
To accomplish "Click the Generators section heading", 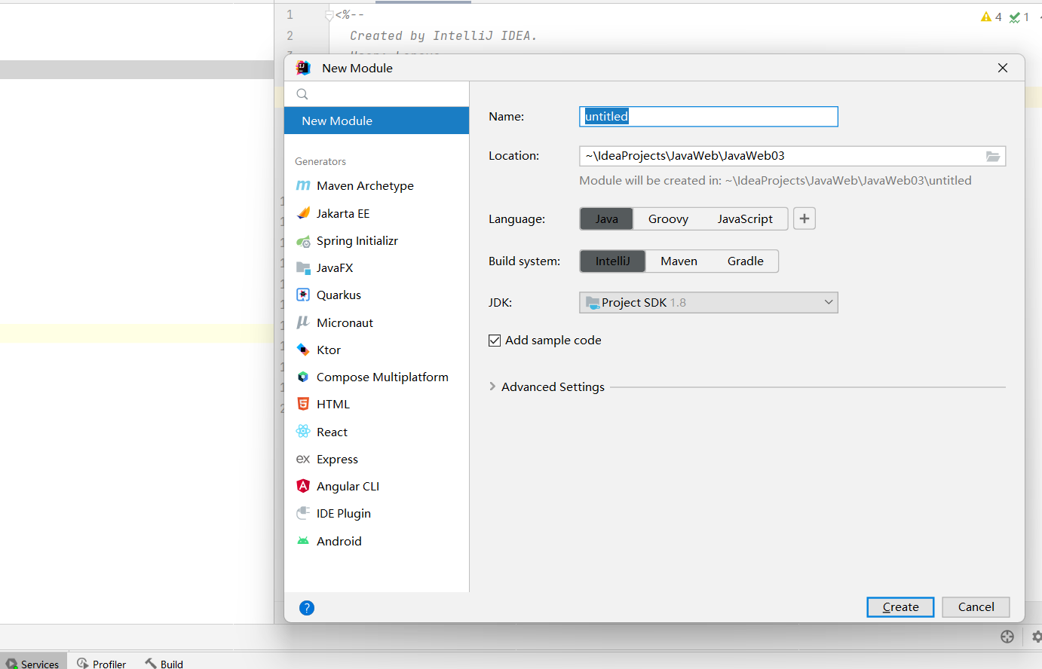I will 320,161.
